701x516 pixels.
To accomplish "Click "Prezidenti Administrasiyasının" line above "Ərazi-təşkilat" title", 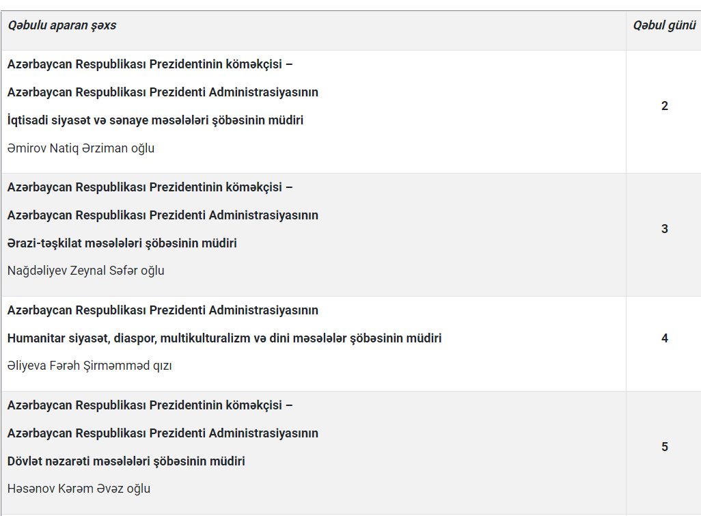I will tap(163, 215).
